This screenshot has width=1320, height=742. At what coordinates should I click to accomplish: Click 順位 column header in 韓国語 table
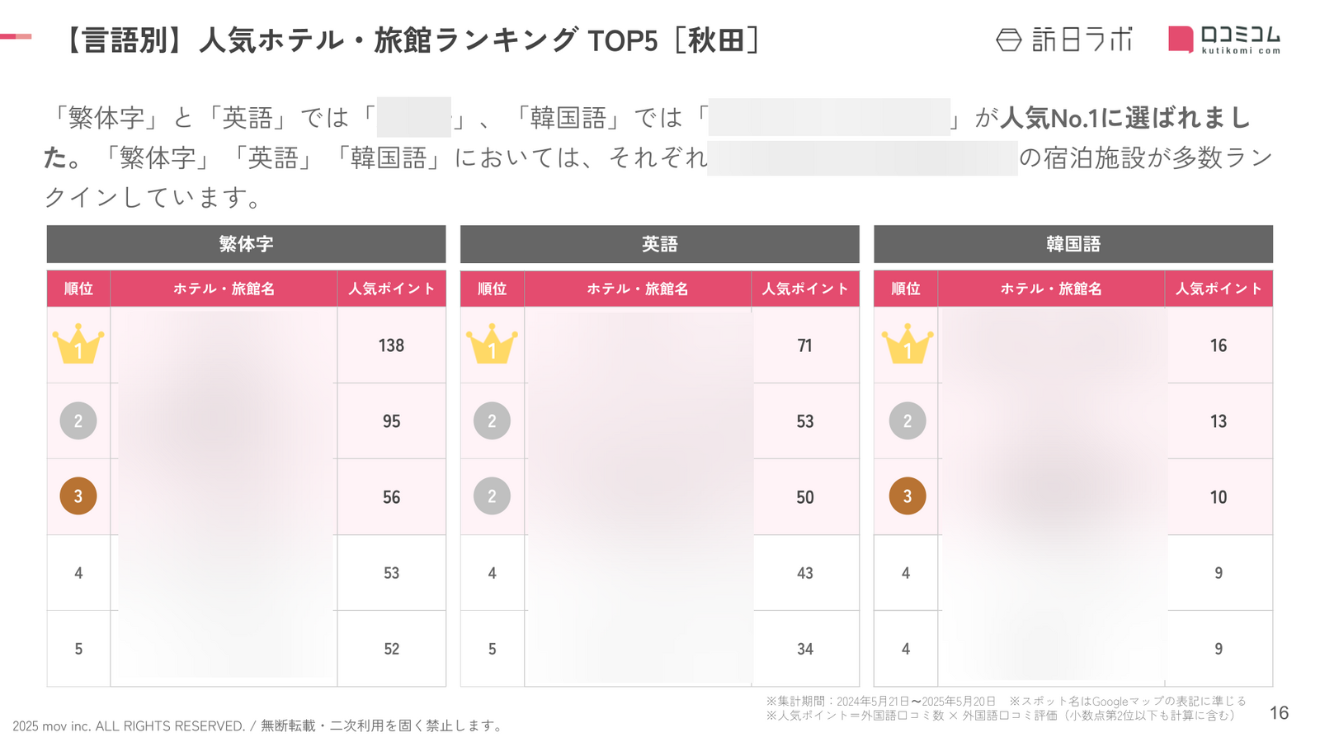click(x=906, y=289)
